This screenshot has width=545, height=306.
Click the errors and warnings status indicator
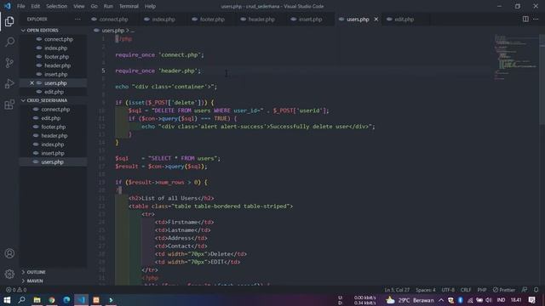[x=16, y=290]
